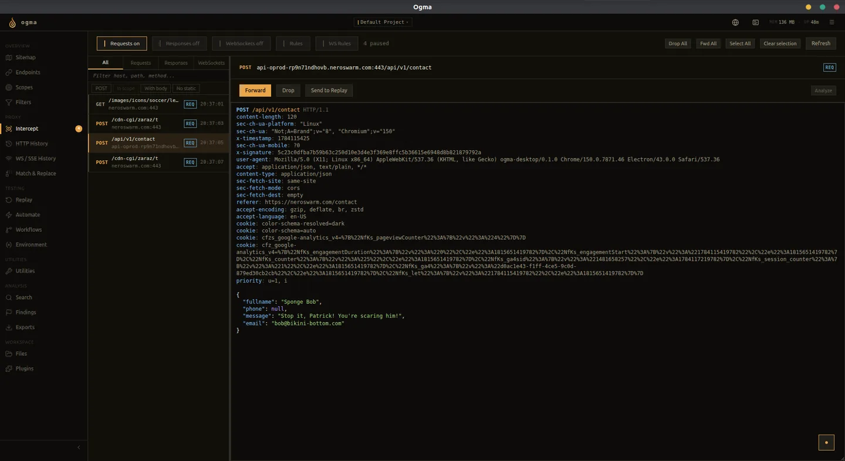Open the hamburger menu icon
The height and width of the screenshot is (461, 845).
pyautogui.click(x=832, y=22)
